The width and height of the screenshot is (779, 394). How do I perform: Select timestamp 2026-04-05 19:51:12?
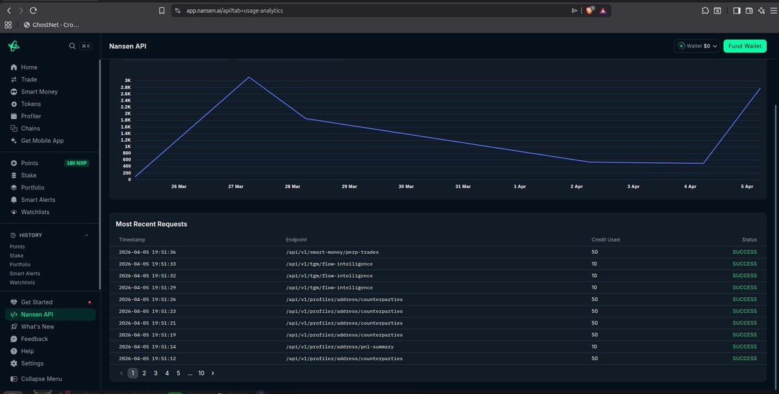147,358
